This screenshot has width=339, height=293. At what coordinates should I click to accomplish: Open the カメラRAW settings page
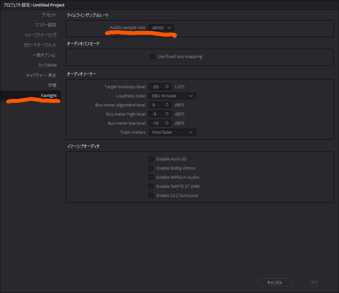pyautogui.click(x=48, y=65)
